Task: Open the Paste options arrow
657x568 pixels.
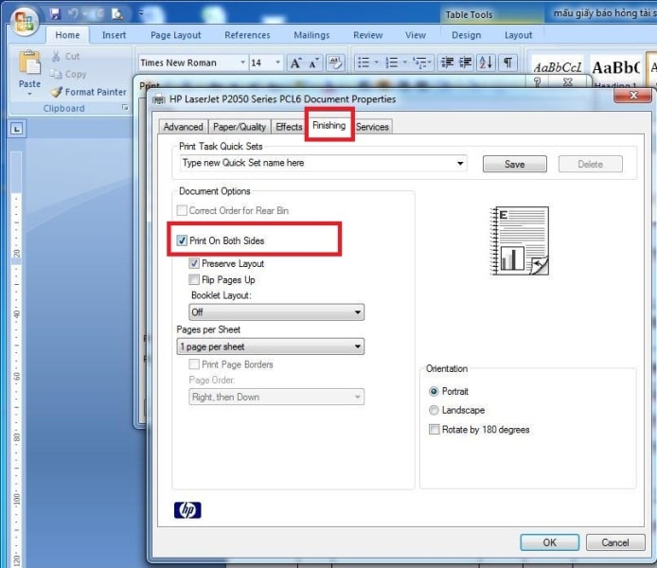Action: click(29, 94)
